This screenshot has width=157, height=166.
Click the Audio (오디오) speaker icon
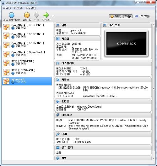point(58,101)
